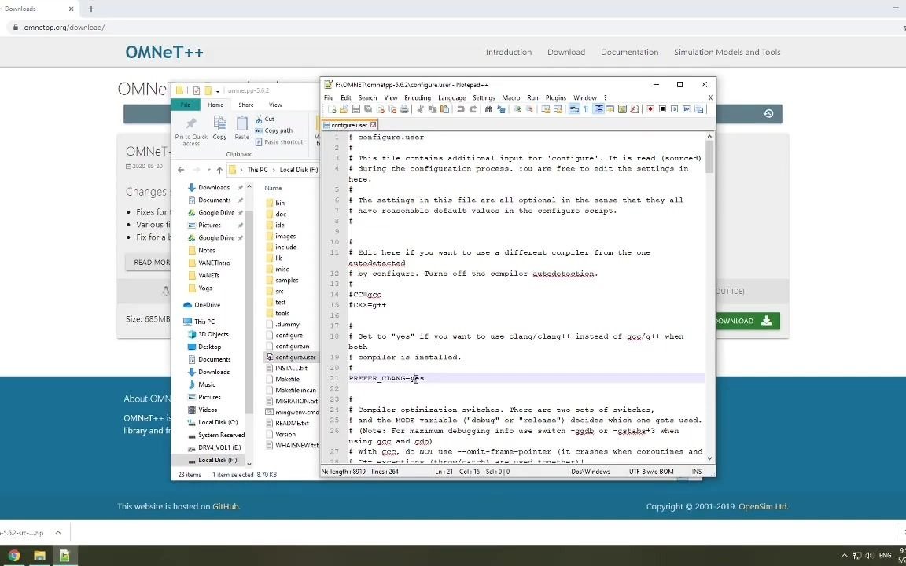906x566 pixels.
Task: Switch to the View tab in File Explorer
Action: [275, 105]
